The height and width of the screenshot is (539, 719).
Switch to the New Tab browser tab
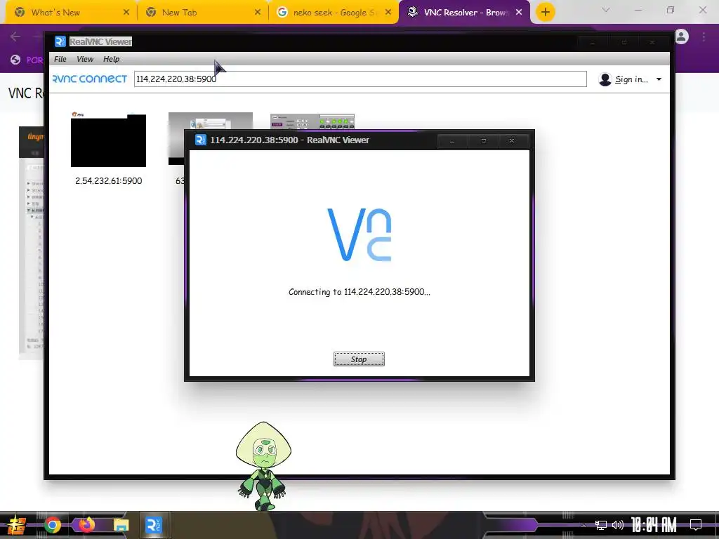point(202,13)
